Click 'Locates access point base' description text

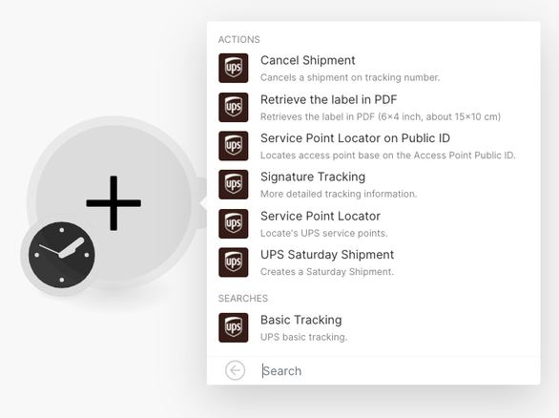click(x=388, y=156)
